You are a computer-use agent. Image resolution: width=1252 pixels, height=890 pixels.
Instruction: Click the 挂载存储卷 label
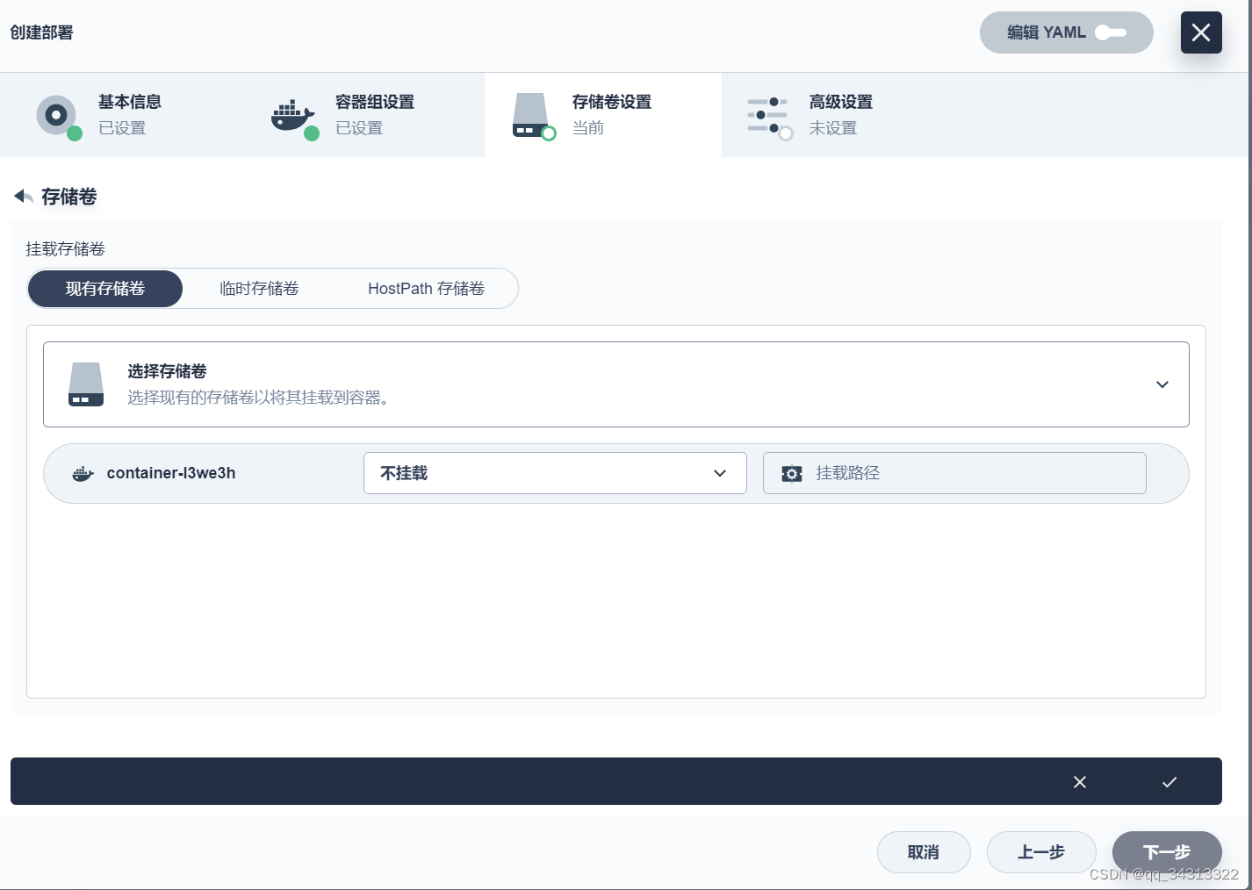(66, 249)
